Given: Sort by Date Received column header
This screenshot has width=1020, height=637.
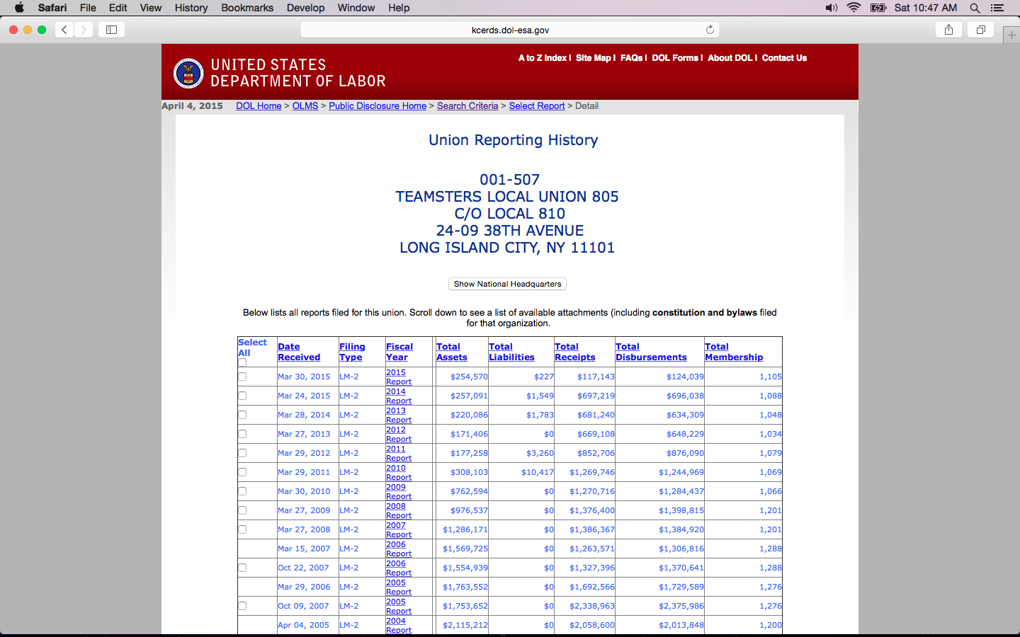Looking at the screenshot, I should tap(299, 352).
